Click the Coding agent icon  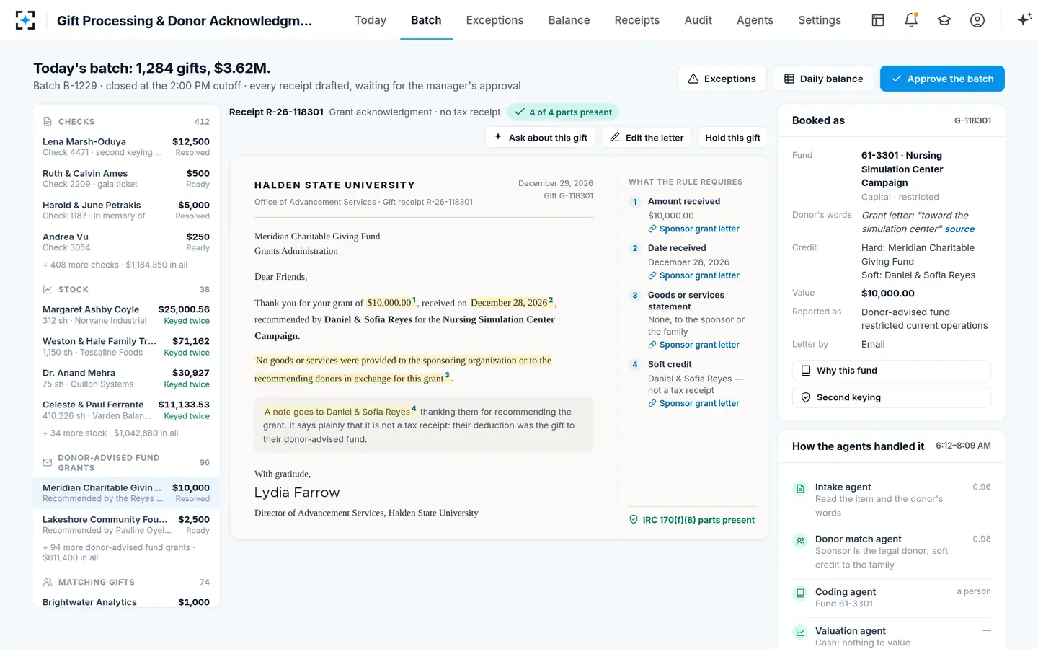click(x=800, y=593)
